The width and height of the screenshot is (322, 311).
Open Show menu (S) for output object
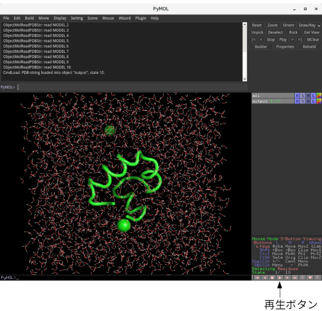pos(303,101)
